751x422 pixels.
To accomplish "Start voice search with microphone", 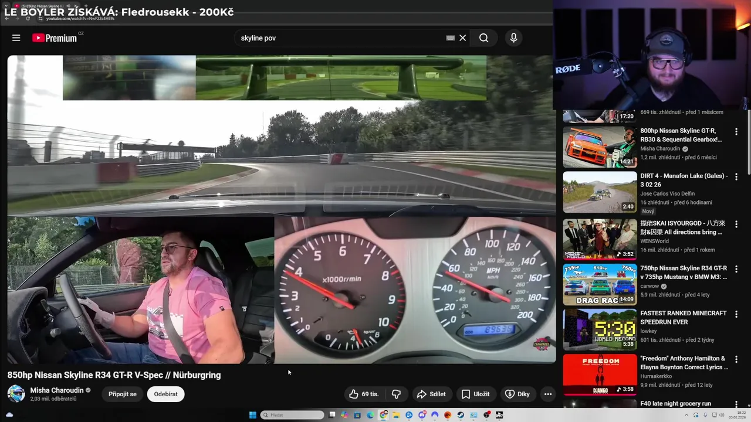I will point(513,38).
